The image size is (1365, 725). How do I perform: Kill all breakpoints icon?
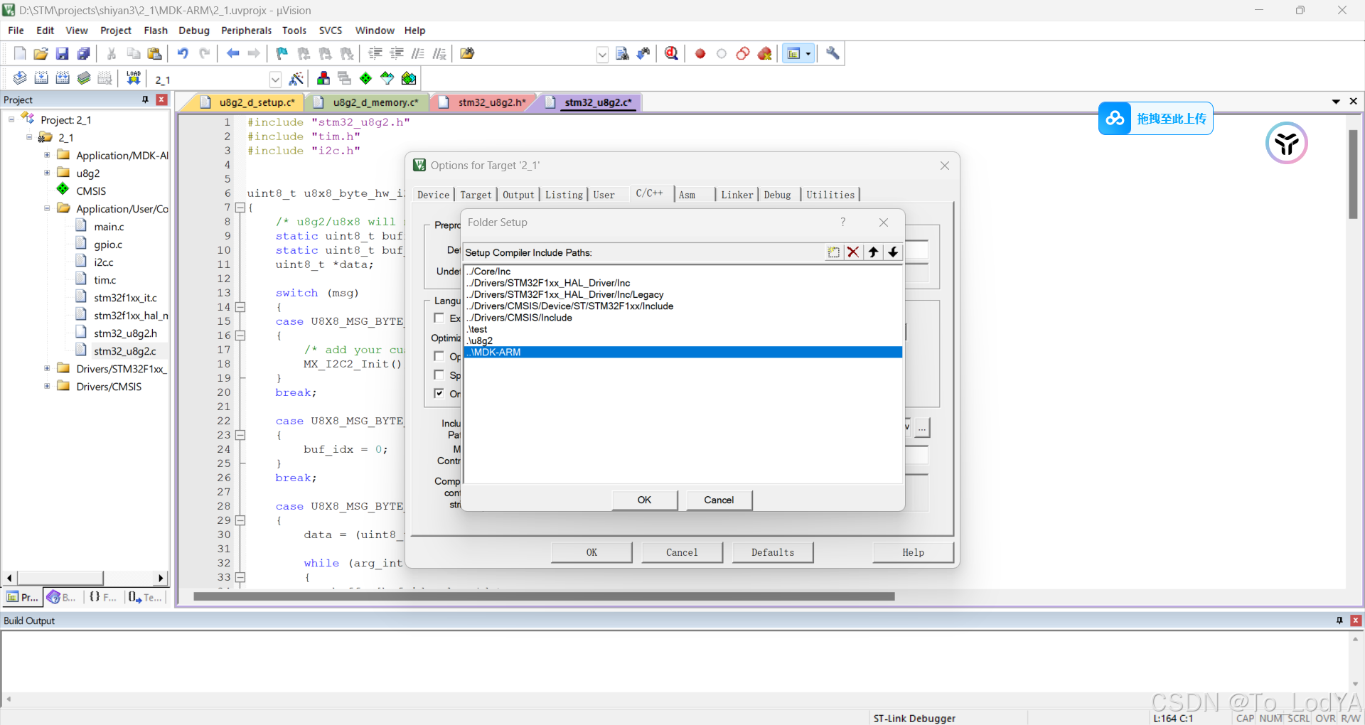765,53
